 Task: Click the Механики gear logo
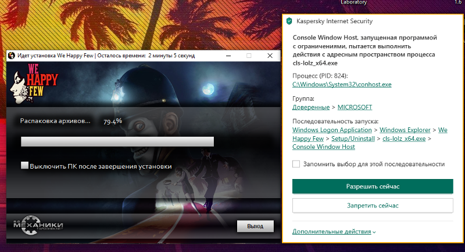click(38, 225)
